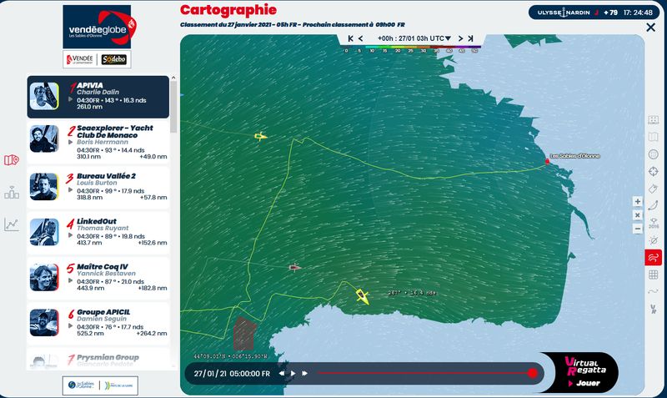The image size is (667, 398).
Task: Expand Bureau Vallée 2 details triangle
Action: click(71, 190)
